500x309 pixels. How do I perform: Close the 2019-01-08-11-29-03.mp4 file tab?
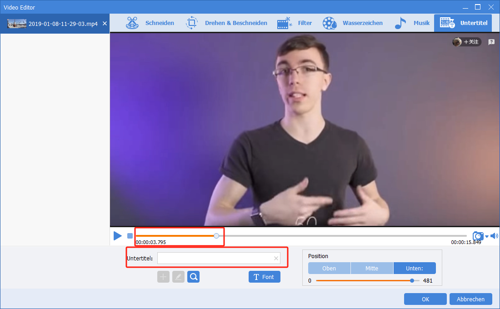pos(105,24)
